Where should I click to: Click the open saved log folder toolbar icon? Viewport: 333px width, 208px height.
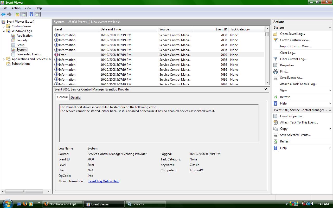point(17,15)
